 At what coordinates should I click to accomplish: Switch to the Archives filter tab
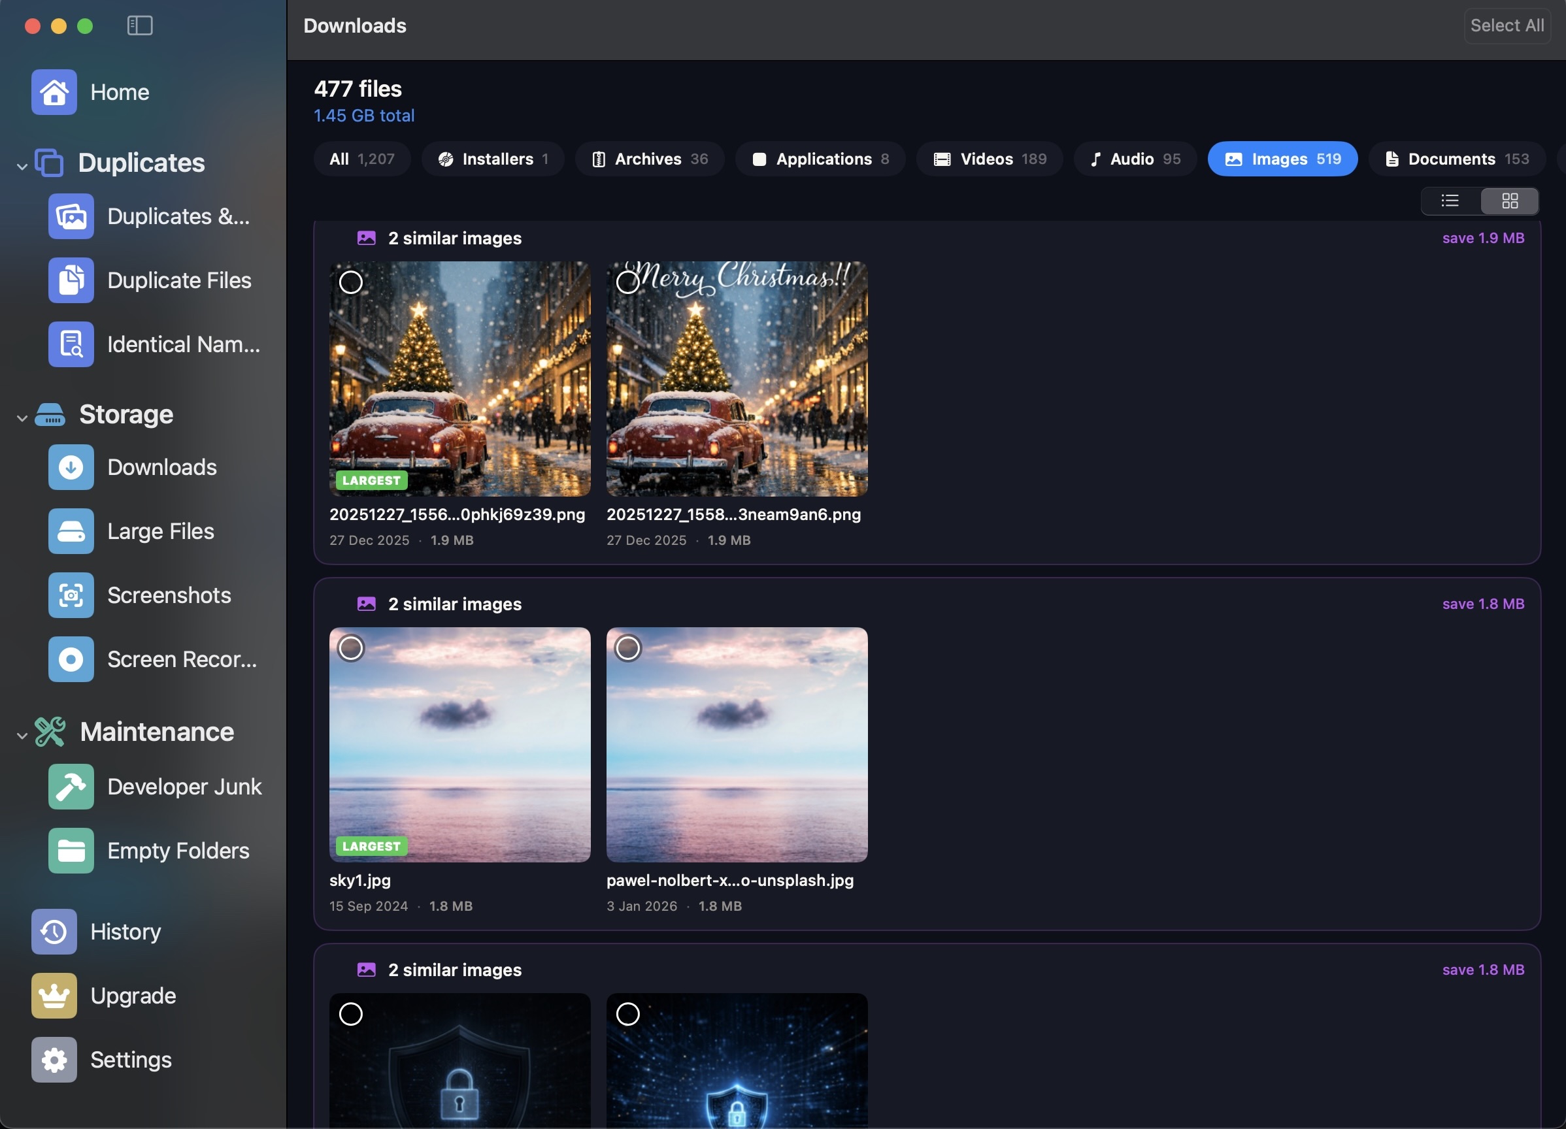pos(650,159)
